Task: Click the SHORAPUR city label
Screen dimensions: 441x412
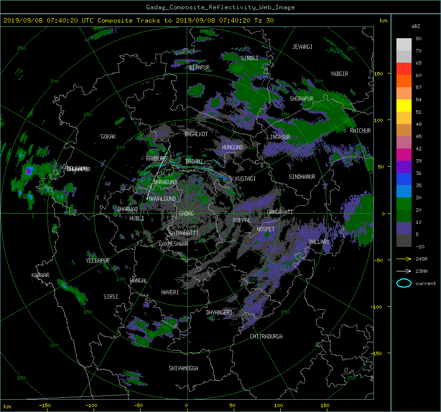Action: (301, 99)
